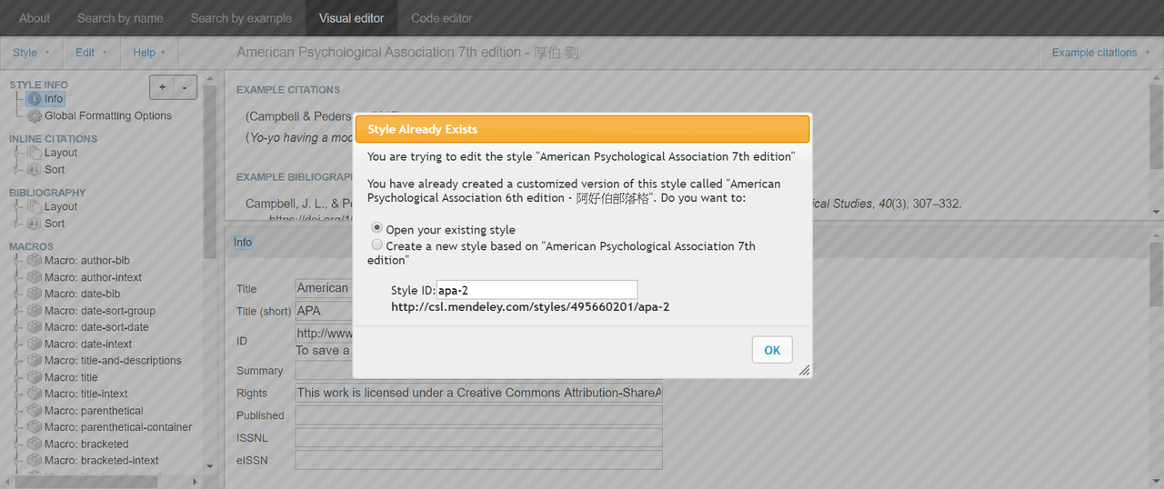1164x489 pixels.
Task: Go to the About tab
Action: [x=35, y=18]
